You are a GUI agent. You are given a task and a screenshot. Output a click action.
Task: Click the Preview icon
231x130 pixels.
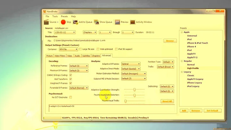click(117, 22)
